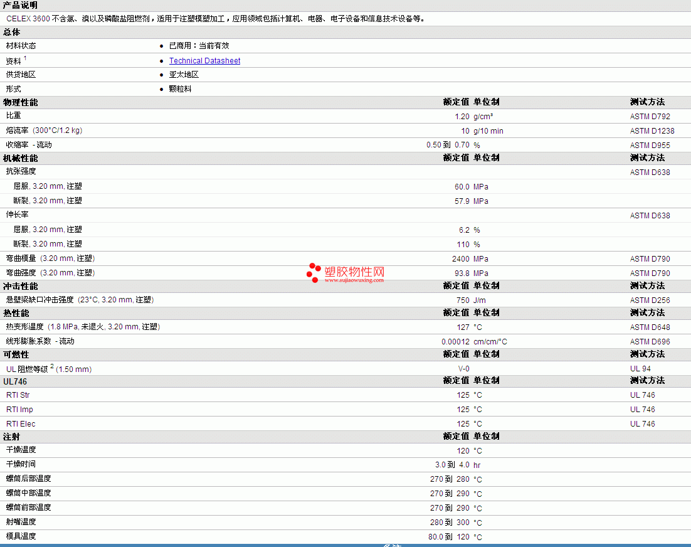
Task: Select the CELEX 3600 product description text
Action: coord(216,19)
